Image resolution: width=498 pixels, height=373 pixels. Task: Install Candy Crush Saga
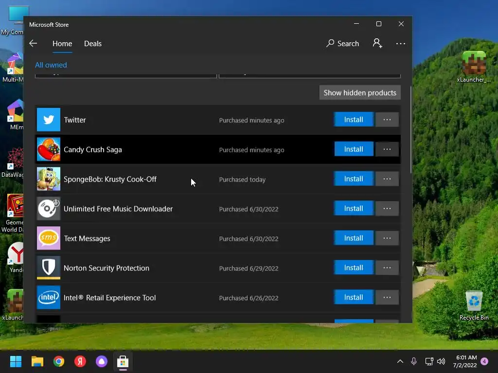pyautogui.click(x=354, y=149)
